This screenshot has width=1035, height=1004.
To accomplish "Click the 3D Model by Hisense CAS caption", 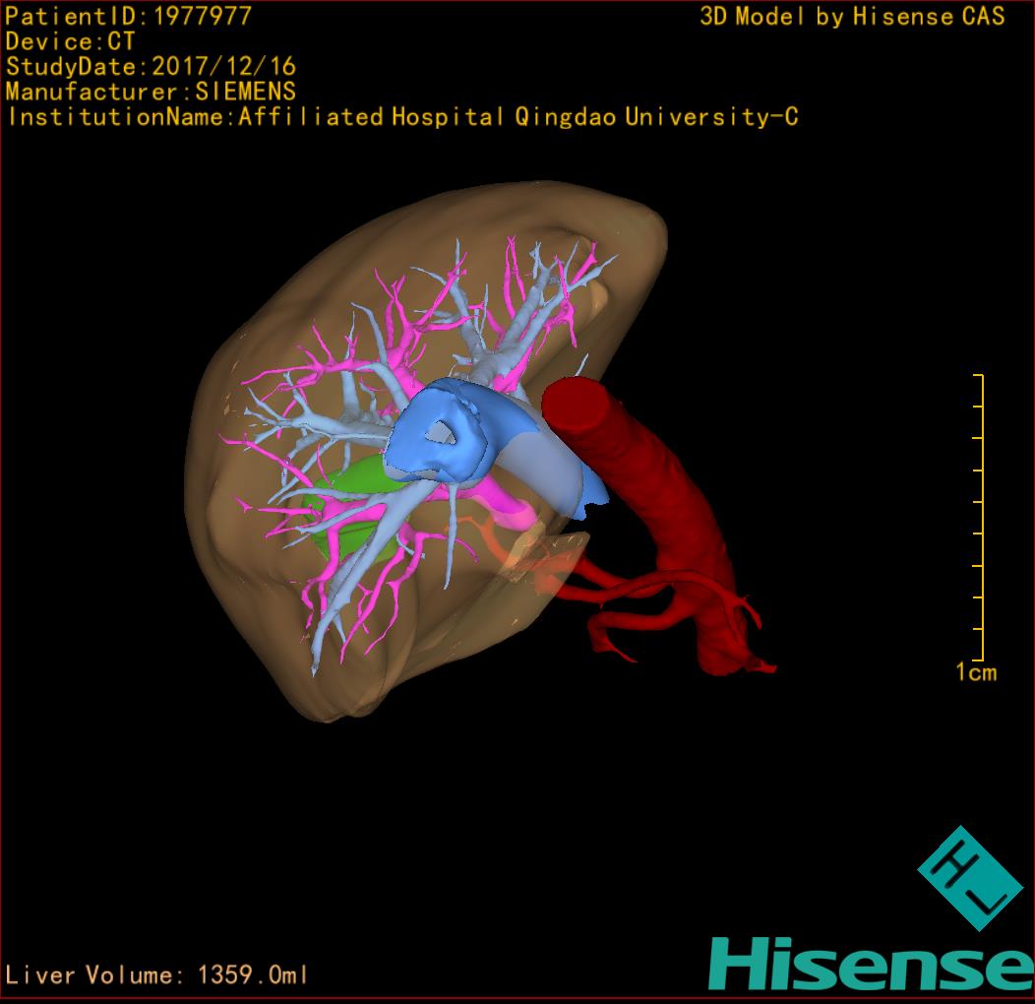I will coord(852,16).
